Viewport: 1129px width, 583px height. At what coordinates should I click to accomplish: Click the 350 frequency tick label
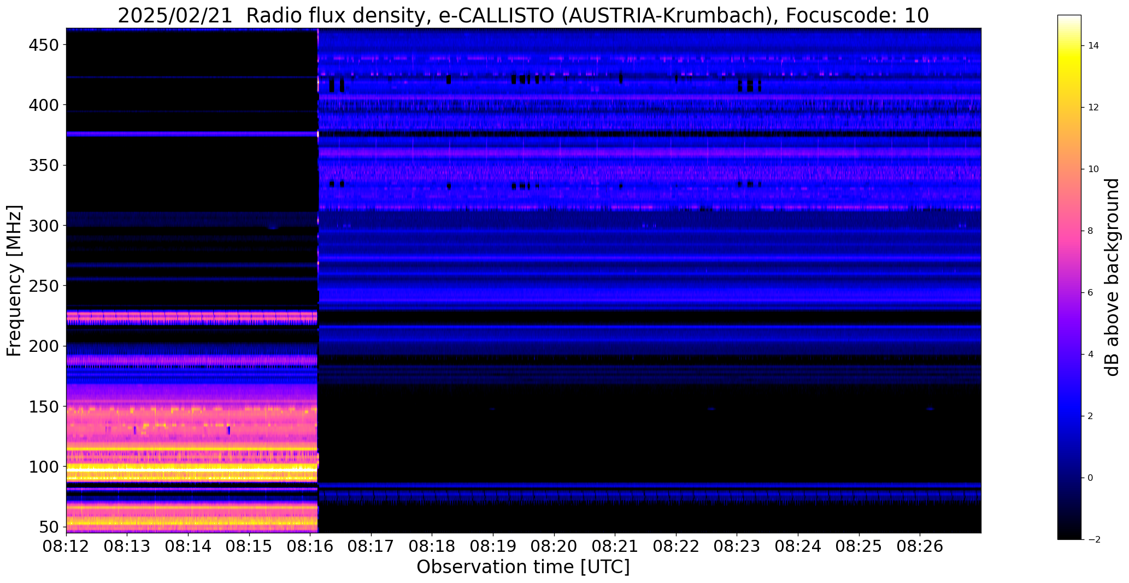click(43, 165)
